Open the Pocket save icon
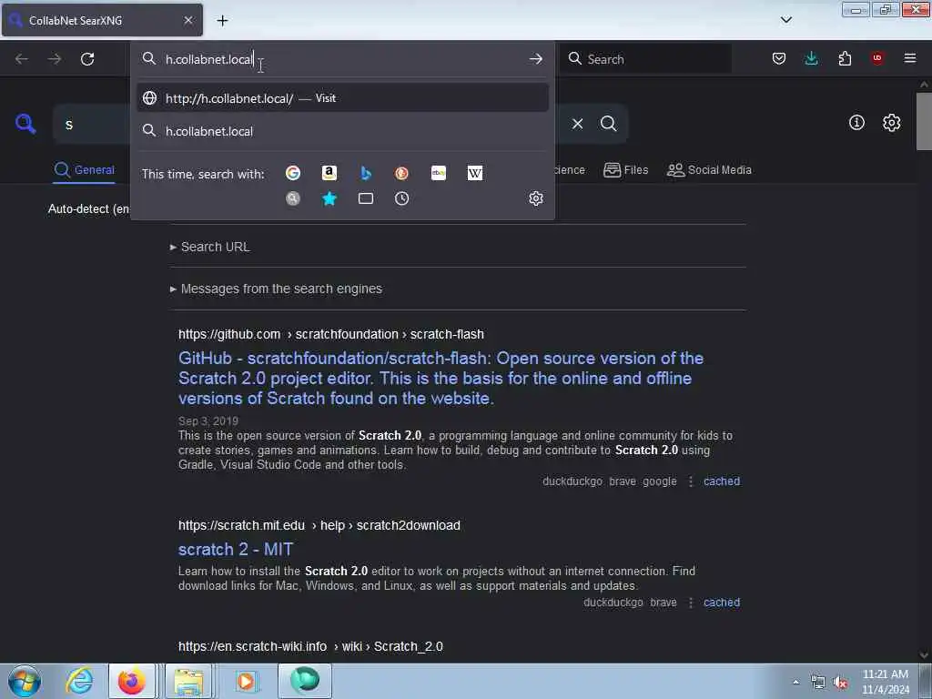The height and width of the screenshot is (699, 932). 779,58
